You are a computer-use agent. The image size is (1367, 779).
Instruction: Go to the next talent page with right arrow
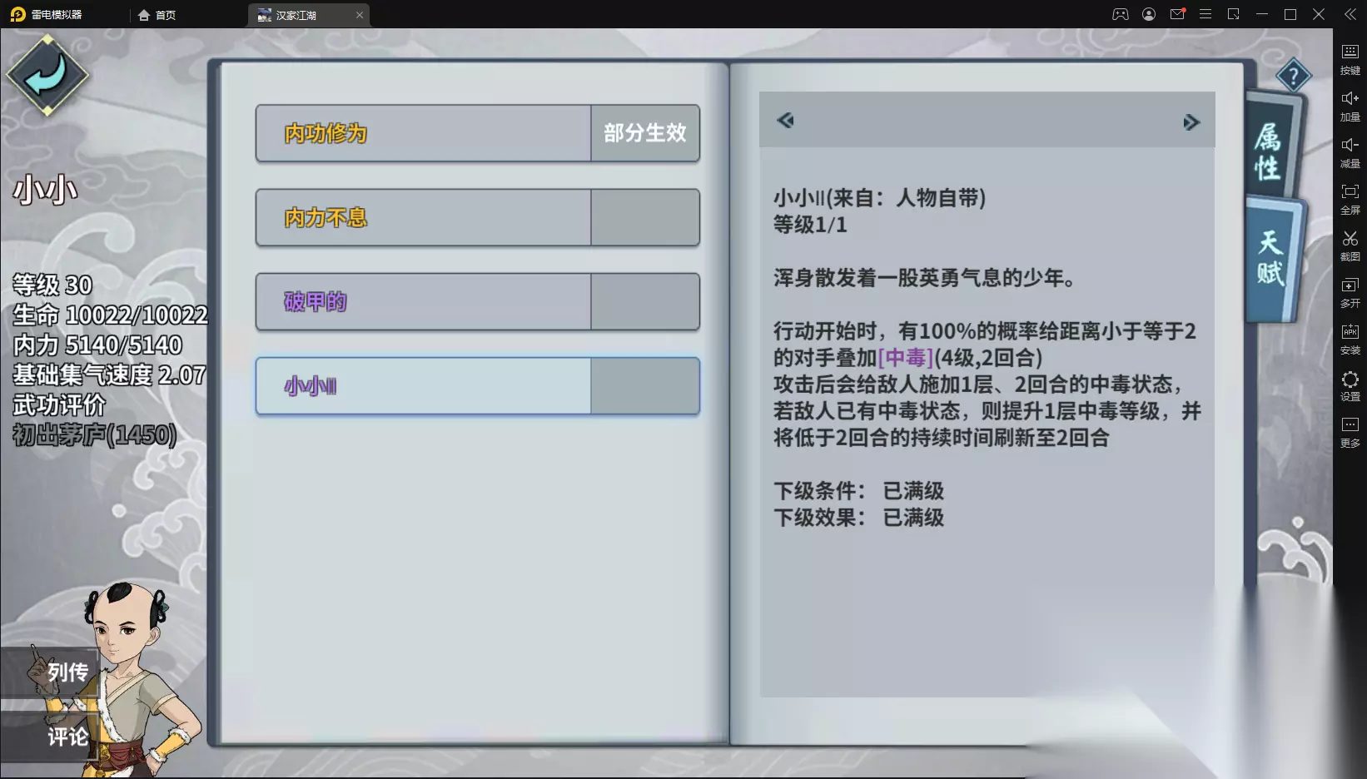click(x=1191, y=122)
